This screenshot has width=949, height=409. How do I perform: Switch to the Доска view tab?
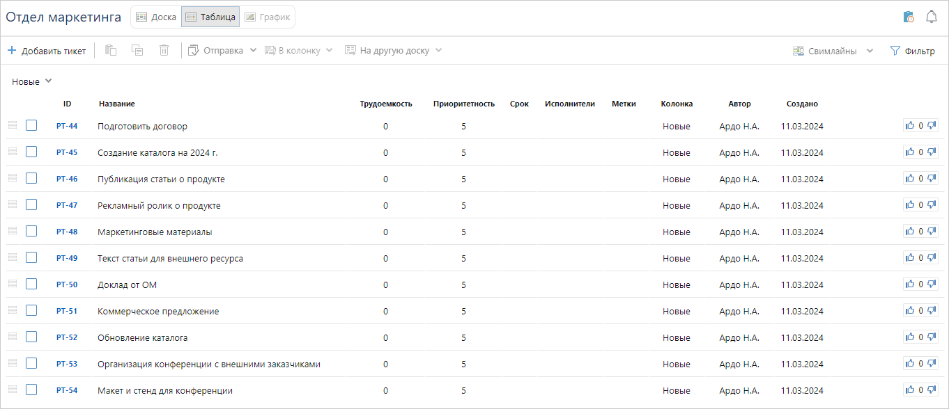(156, 17)
